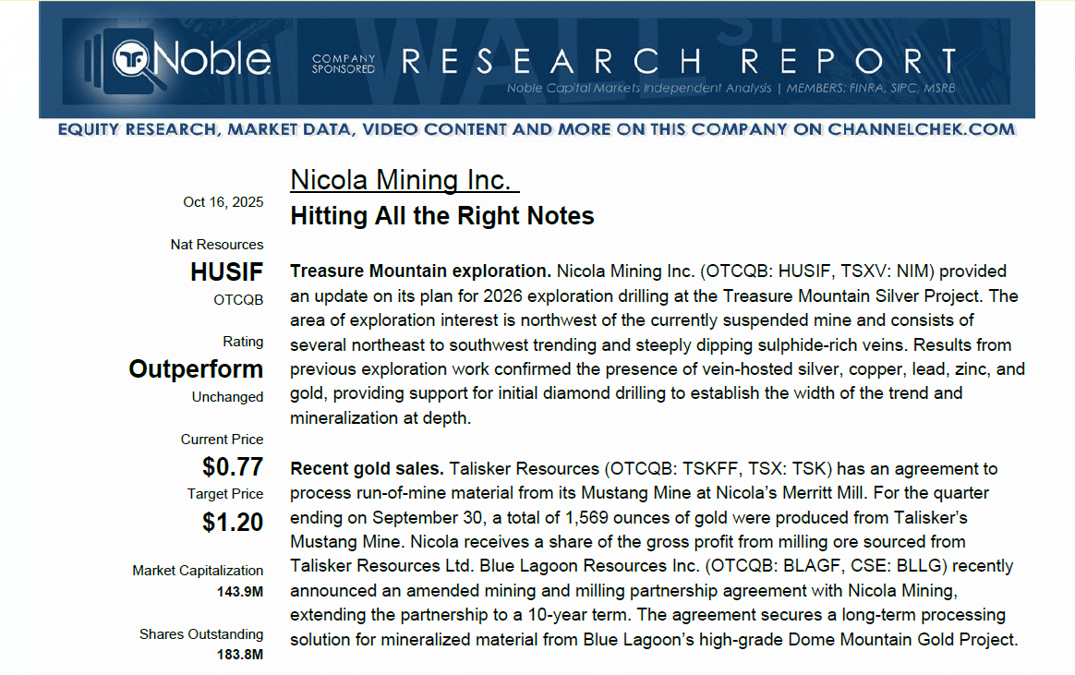
Task: Click the OTCQB exchange label under ticker
Action: tap(238, 300)
